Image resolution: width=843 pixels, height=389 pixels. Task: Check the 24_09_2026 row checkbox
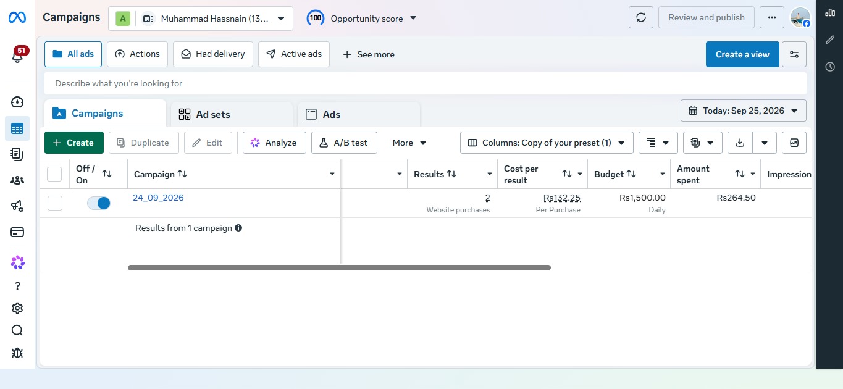pyautogui.click(x=55, y=203)
